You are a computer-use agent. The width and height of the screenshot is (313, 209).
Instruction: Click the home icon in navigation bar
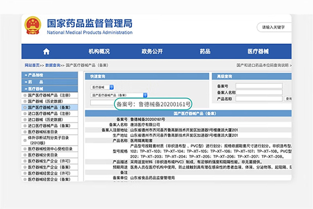46,51
